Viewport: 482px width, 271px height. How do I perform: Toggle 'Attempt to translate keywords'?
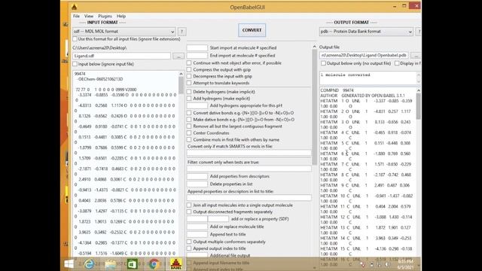click(x=189, y=83)
